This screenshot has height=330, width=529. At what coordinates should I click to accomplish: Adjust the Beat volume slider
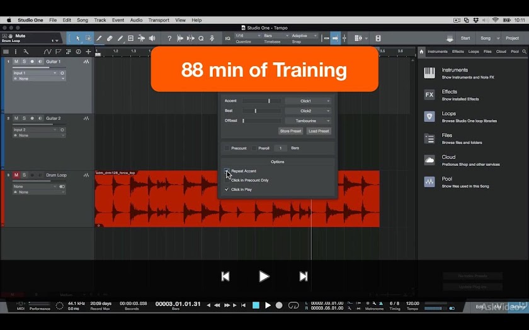coord(261,111)
